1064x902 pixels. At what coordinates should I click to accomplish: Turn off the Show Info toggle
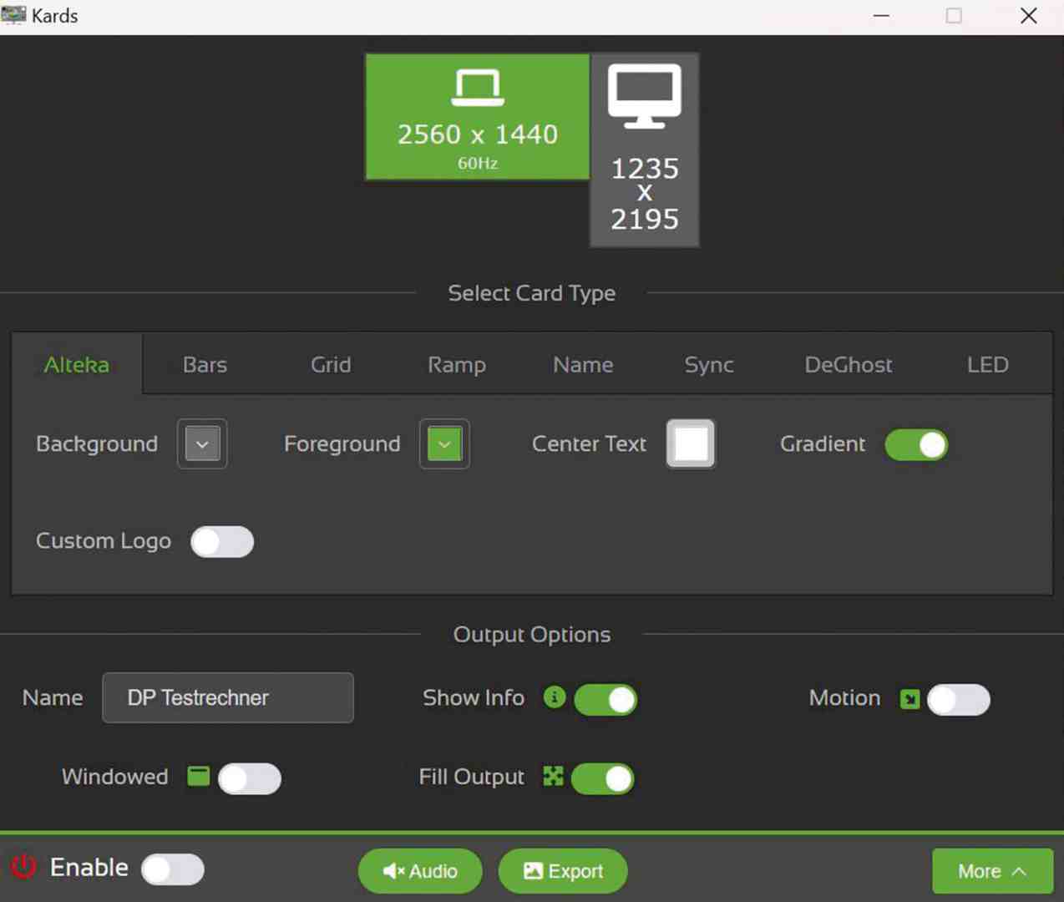point(605,699)
